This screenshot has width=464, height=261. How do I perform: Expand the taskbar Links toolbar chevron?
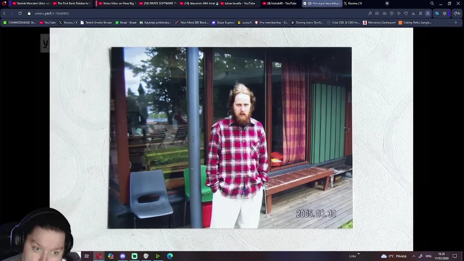pos(359,254)
